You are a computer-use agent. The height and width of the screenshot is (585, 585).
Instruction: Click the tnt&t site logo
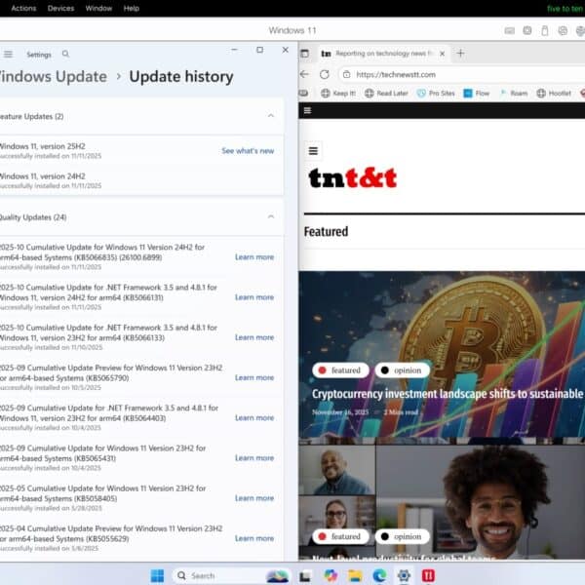[353, 178]
